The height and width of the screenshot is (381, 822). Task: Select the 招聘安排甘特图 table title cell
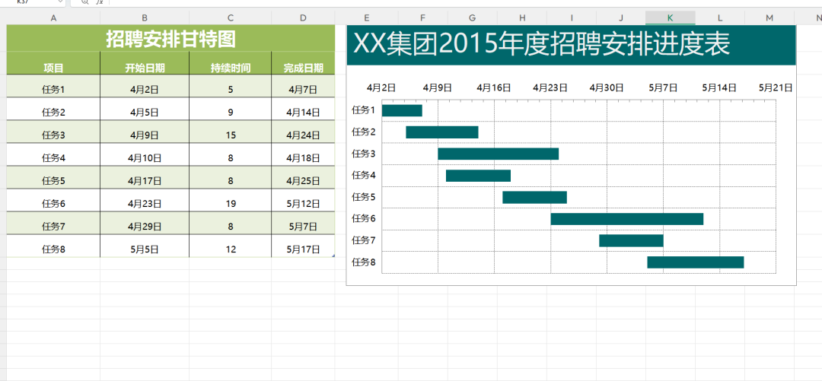170,38
